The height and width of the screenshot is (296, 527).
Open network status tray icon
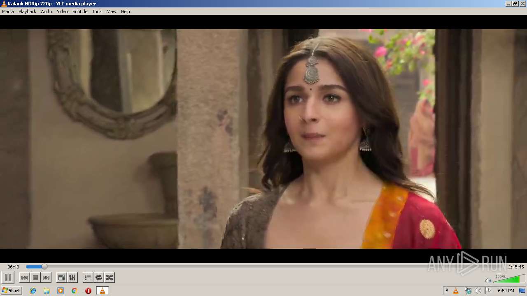pyautogui.click(x=468, y=291)
